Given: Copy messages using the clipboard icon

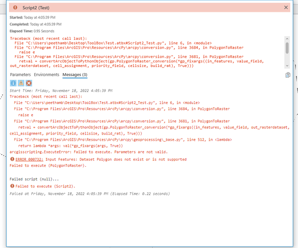Looking at the screenshot, I should [x=288, y=75].
